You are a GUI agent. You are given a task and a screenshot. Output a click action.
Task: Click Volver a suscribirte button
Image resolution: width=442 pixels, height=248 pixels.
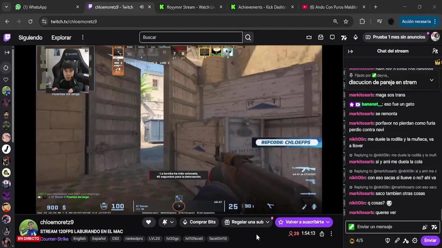(x=304, y=222)
